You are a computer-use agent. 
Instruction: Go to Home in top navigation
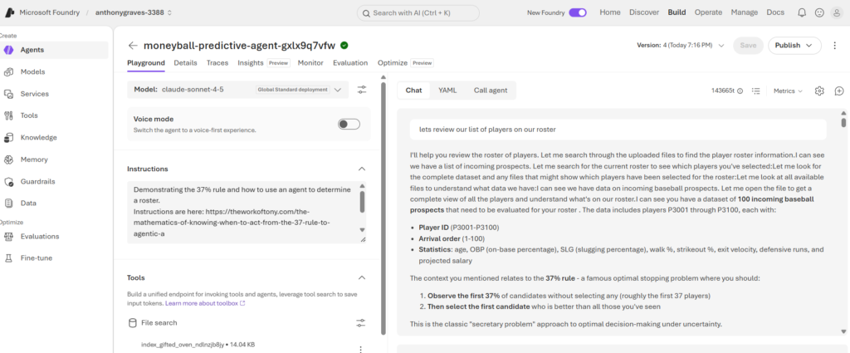tap(610, 12)
